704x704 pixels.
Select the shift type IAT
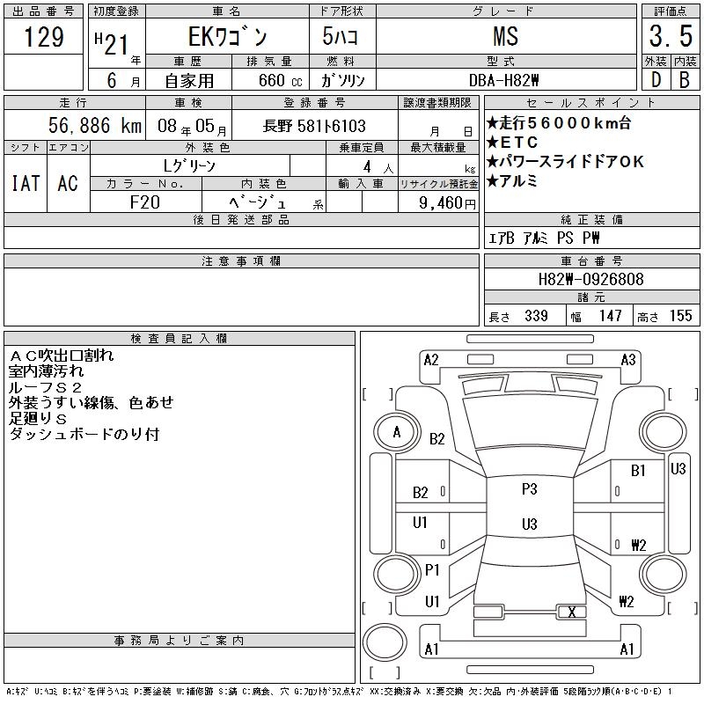pyautogui.click(x=26, y=183)
